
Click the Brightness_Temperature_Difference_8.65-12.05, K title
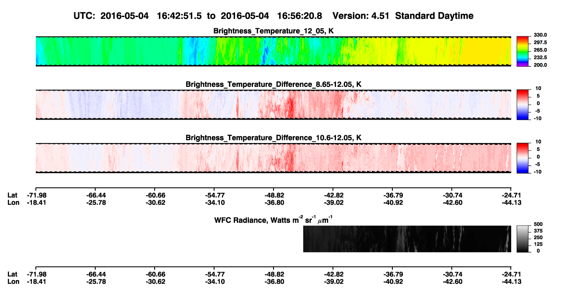pos(274,84)
